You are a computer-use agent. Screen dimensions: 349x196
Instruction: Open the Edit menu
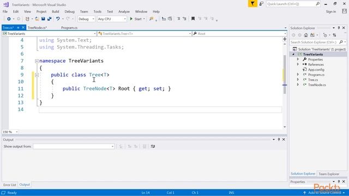(x=16, y=11)
